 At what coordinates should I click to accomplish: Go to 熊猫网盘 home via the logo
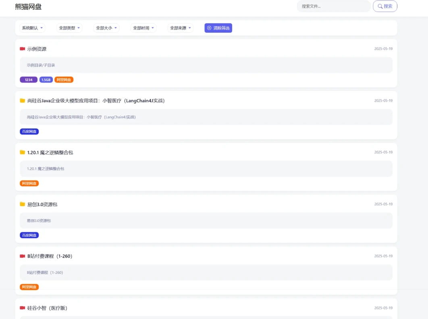coord(28,7)
